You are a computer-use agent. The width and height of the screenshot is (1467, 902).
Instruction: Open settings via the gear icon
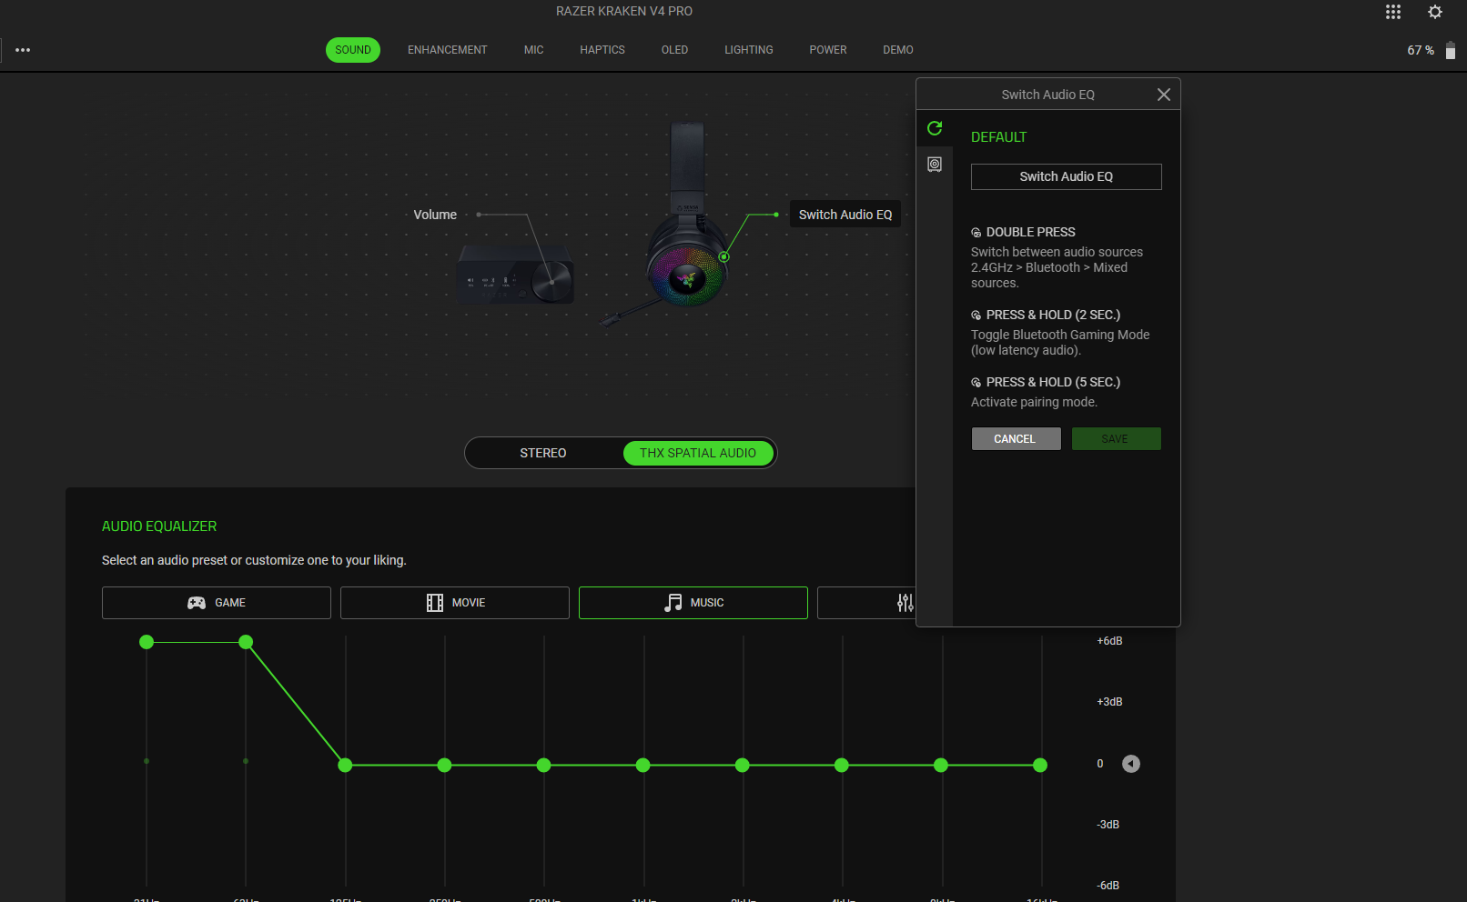coord(1435,12)
